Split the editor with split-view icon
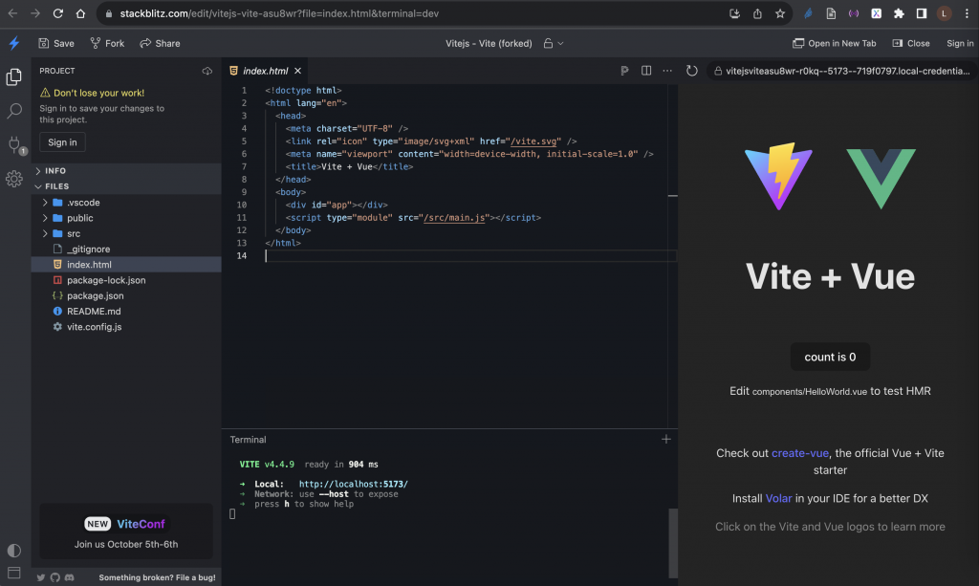The height and width of the screenshot is (586, 979). click(646, 71)
